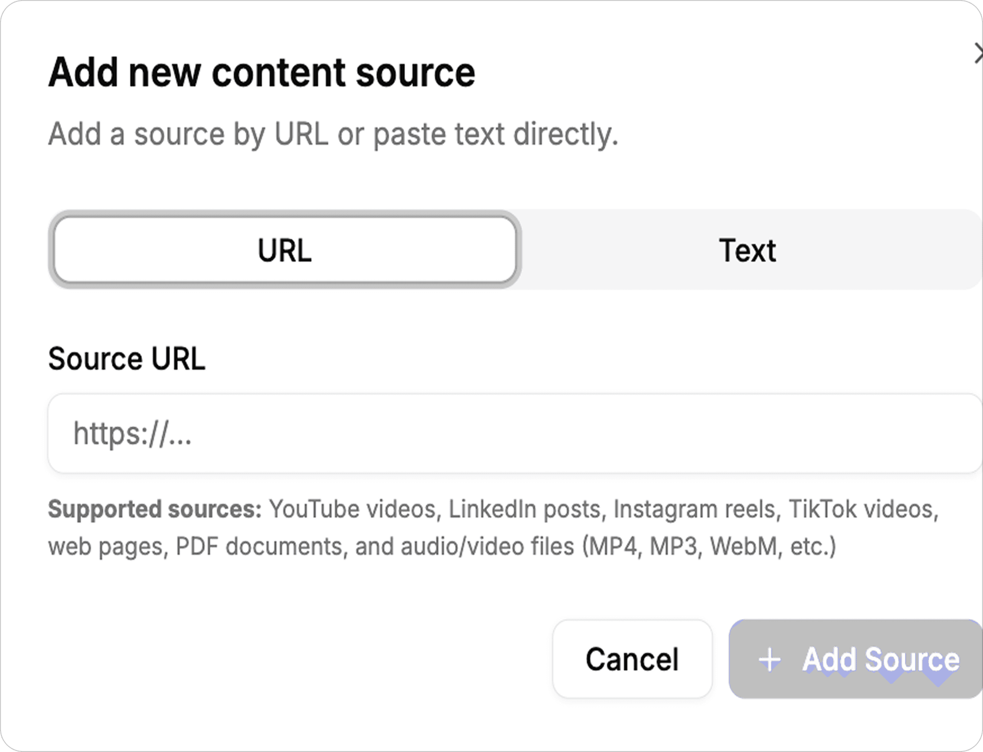Click the 'Supported sources:' bold label
This screenshot has height=752, width=983.
155,509
